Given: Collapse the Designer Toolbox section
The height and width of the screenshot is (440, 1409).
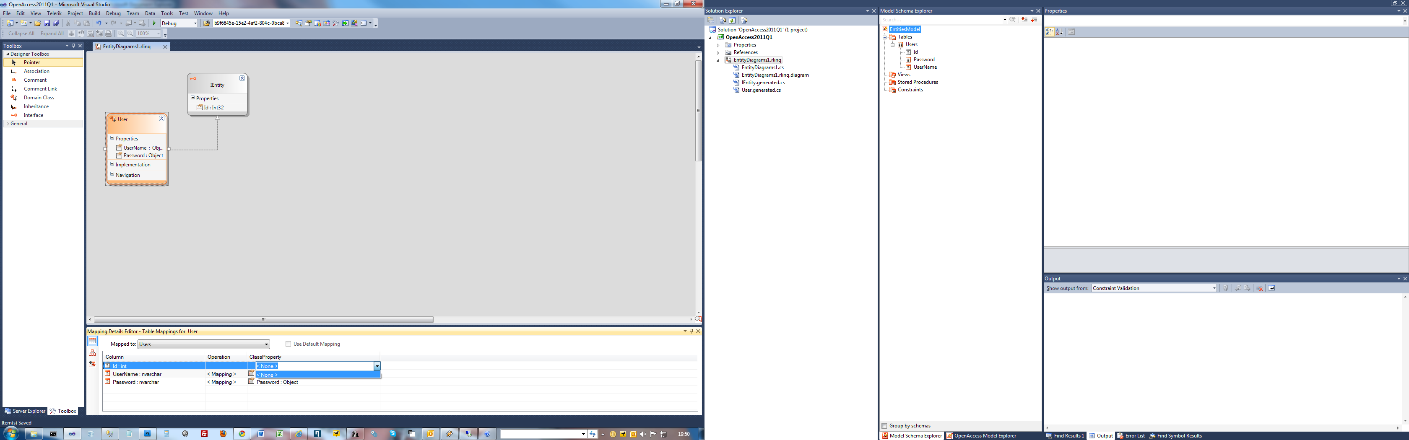Looking at the screenshot, I should pos(8,54).
